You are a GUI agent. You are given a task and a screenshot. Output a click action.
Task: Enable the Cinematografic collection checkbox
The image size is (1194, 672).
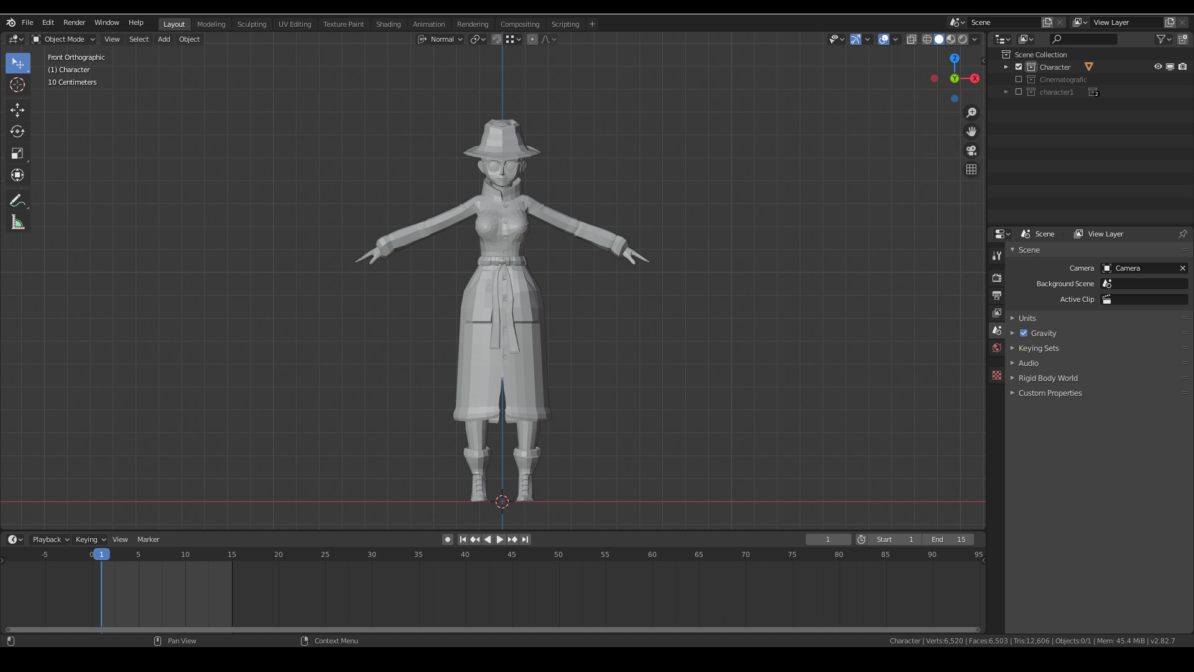[1019, 79]
